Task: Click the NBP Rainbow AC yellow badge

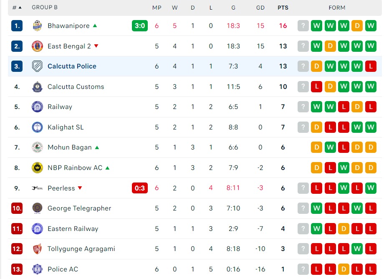Action: 37,168
